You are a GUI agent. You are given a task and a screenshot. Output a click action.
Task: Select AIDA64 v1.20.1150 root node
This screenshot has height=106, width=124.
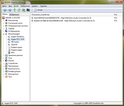(13, 18)
